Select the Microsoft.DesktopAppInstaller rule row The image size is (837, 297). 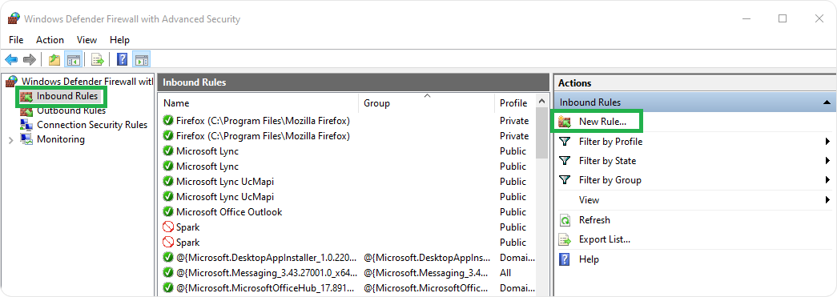click(347, 258)
